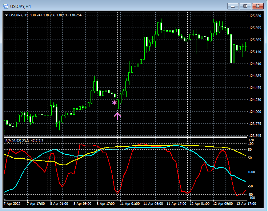
Task: Click the R(9,26,52) indicator label
Action: tap(14, 141)
